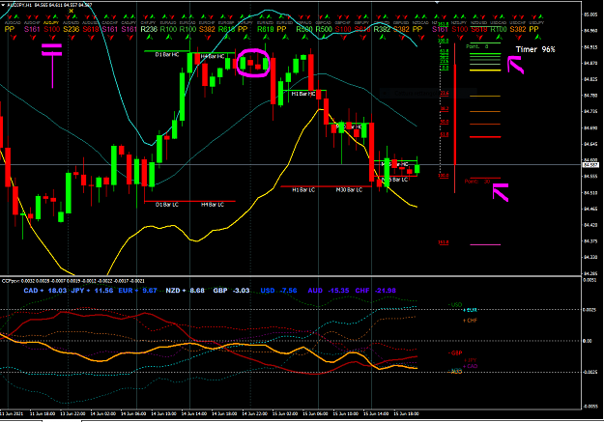Click the 14 Jun 14:00 time axis label

194,414
